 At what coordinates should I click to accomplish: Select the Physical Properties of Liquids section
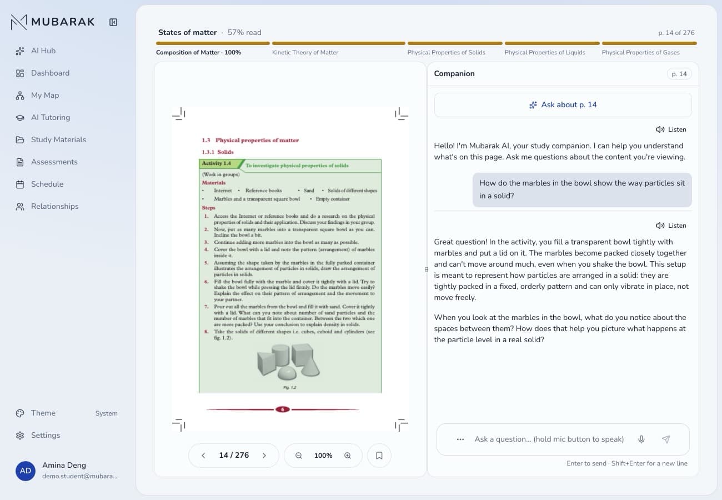pyautogui.click(x=545, y=52)
